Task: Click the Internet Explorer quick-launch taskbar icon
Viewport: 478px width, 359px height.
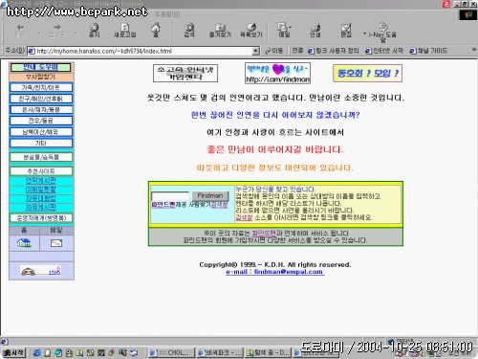Action: (37, 352)
